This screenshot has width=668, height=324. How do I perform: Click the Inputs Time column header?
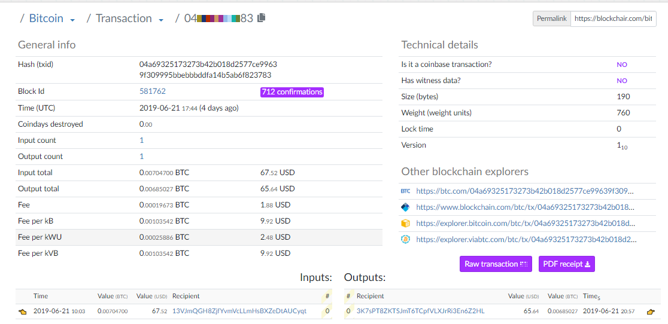pos(41,296)
